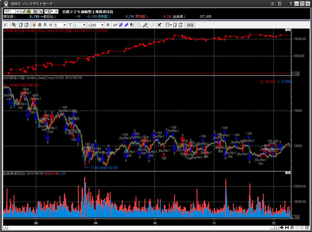312x232 pixels.
Task: Click the X delete tool icon in toolbar
Action: pos(159,25)
